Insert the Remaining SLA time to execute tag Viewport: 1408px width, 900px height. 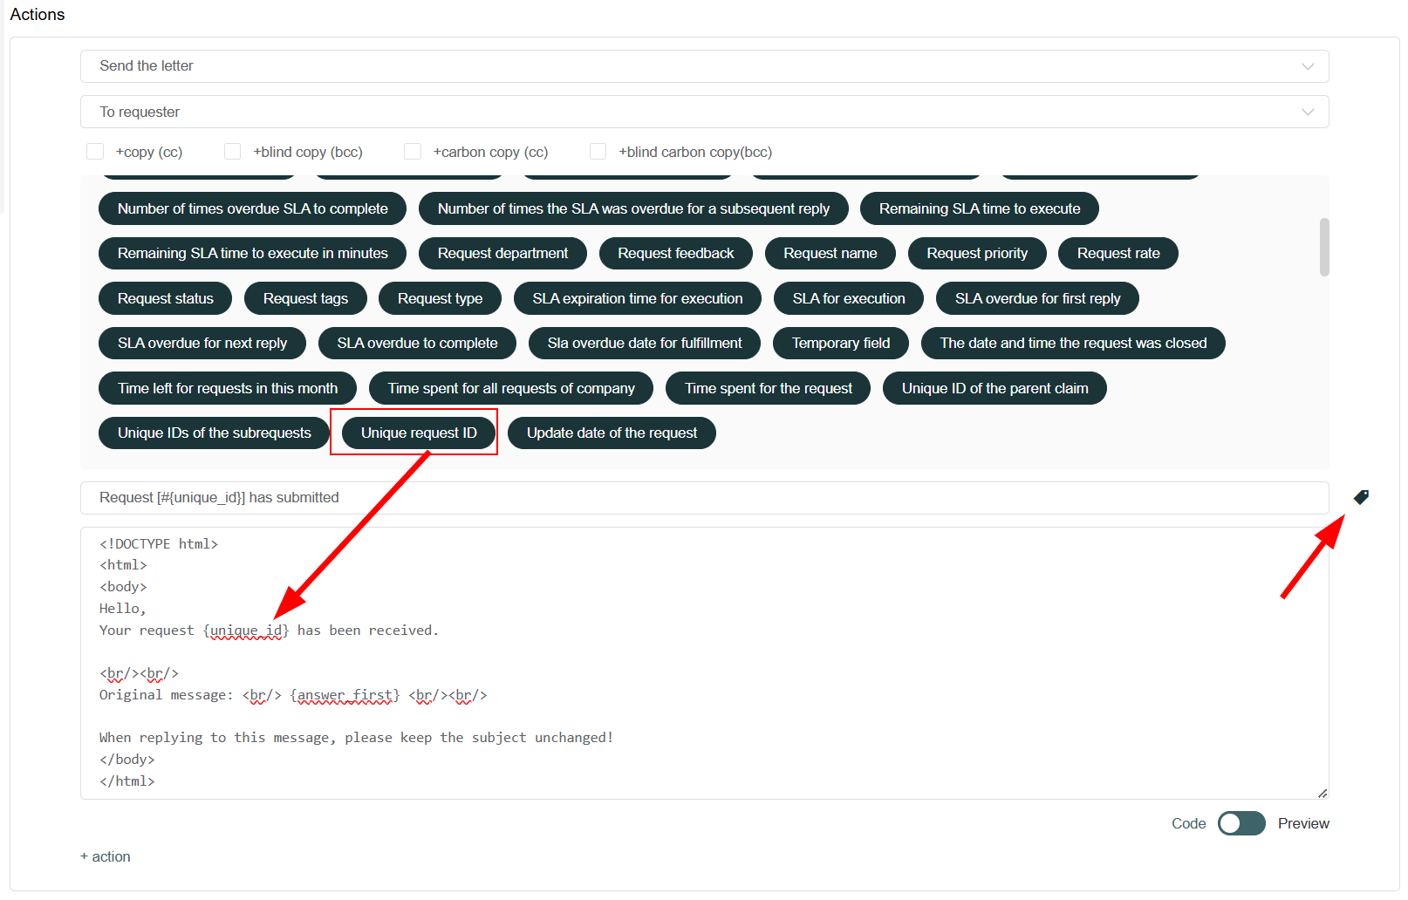point(980,208)
